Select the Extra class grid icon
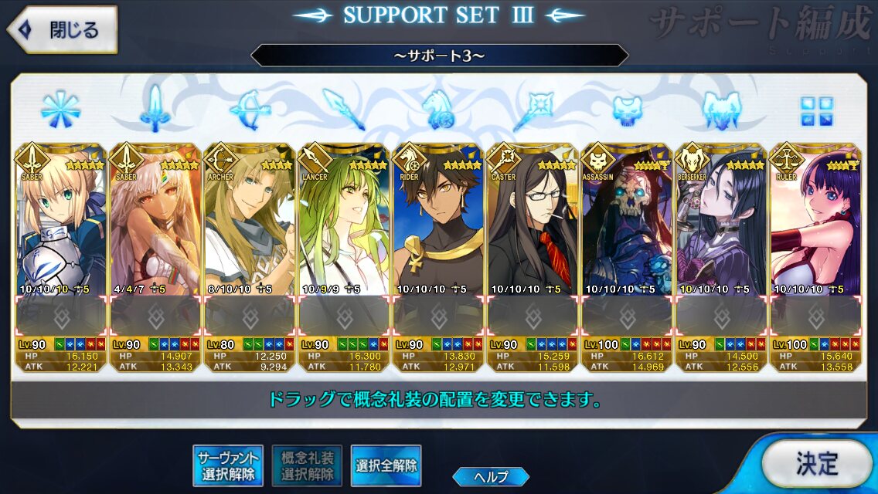878x494 pixels. tap(817, 111)
